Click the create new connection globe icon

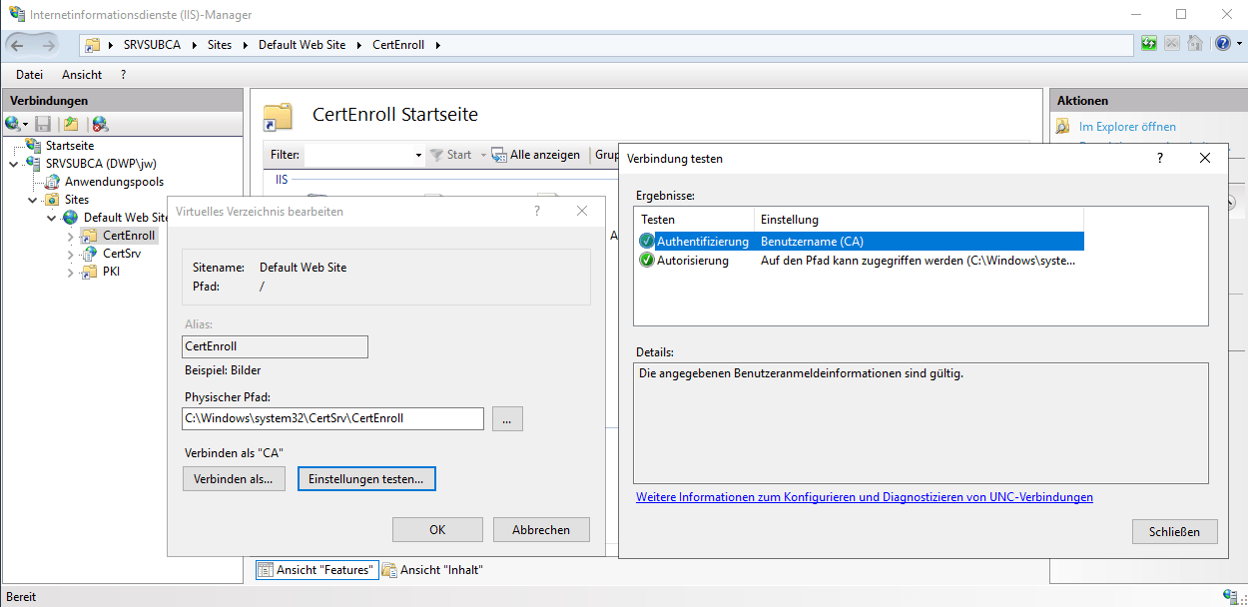13,125
